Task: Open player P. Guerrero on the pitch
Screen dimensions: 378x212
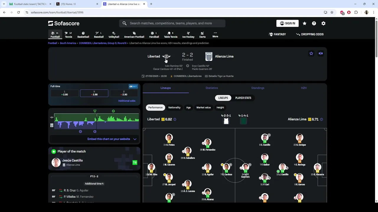Action: (245, 170)
